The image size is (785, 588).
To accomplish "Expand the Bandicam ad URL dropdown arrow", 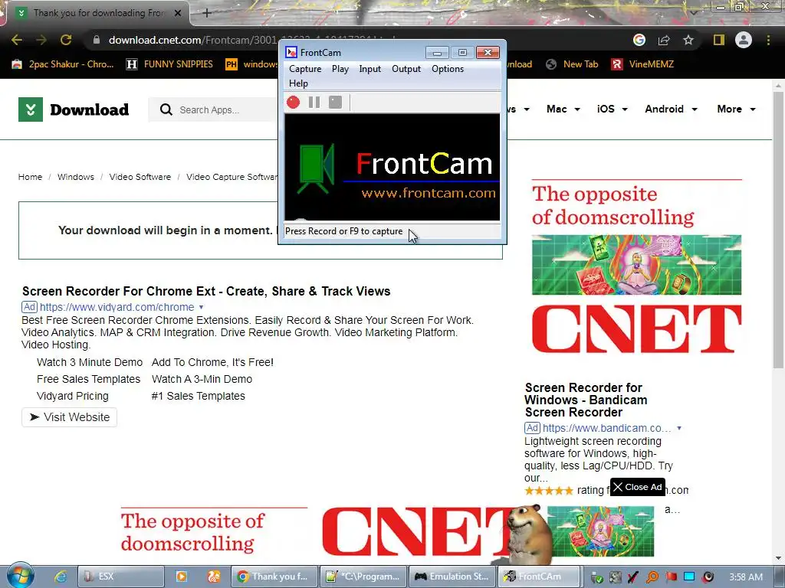I will (x=679, y=428).
